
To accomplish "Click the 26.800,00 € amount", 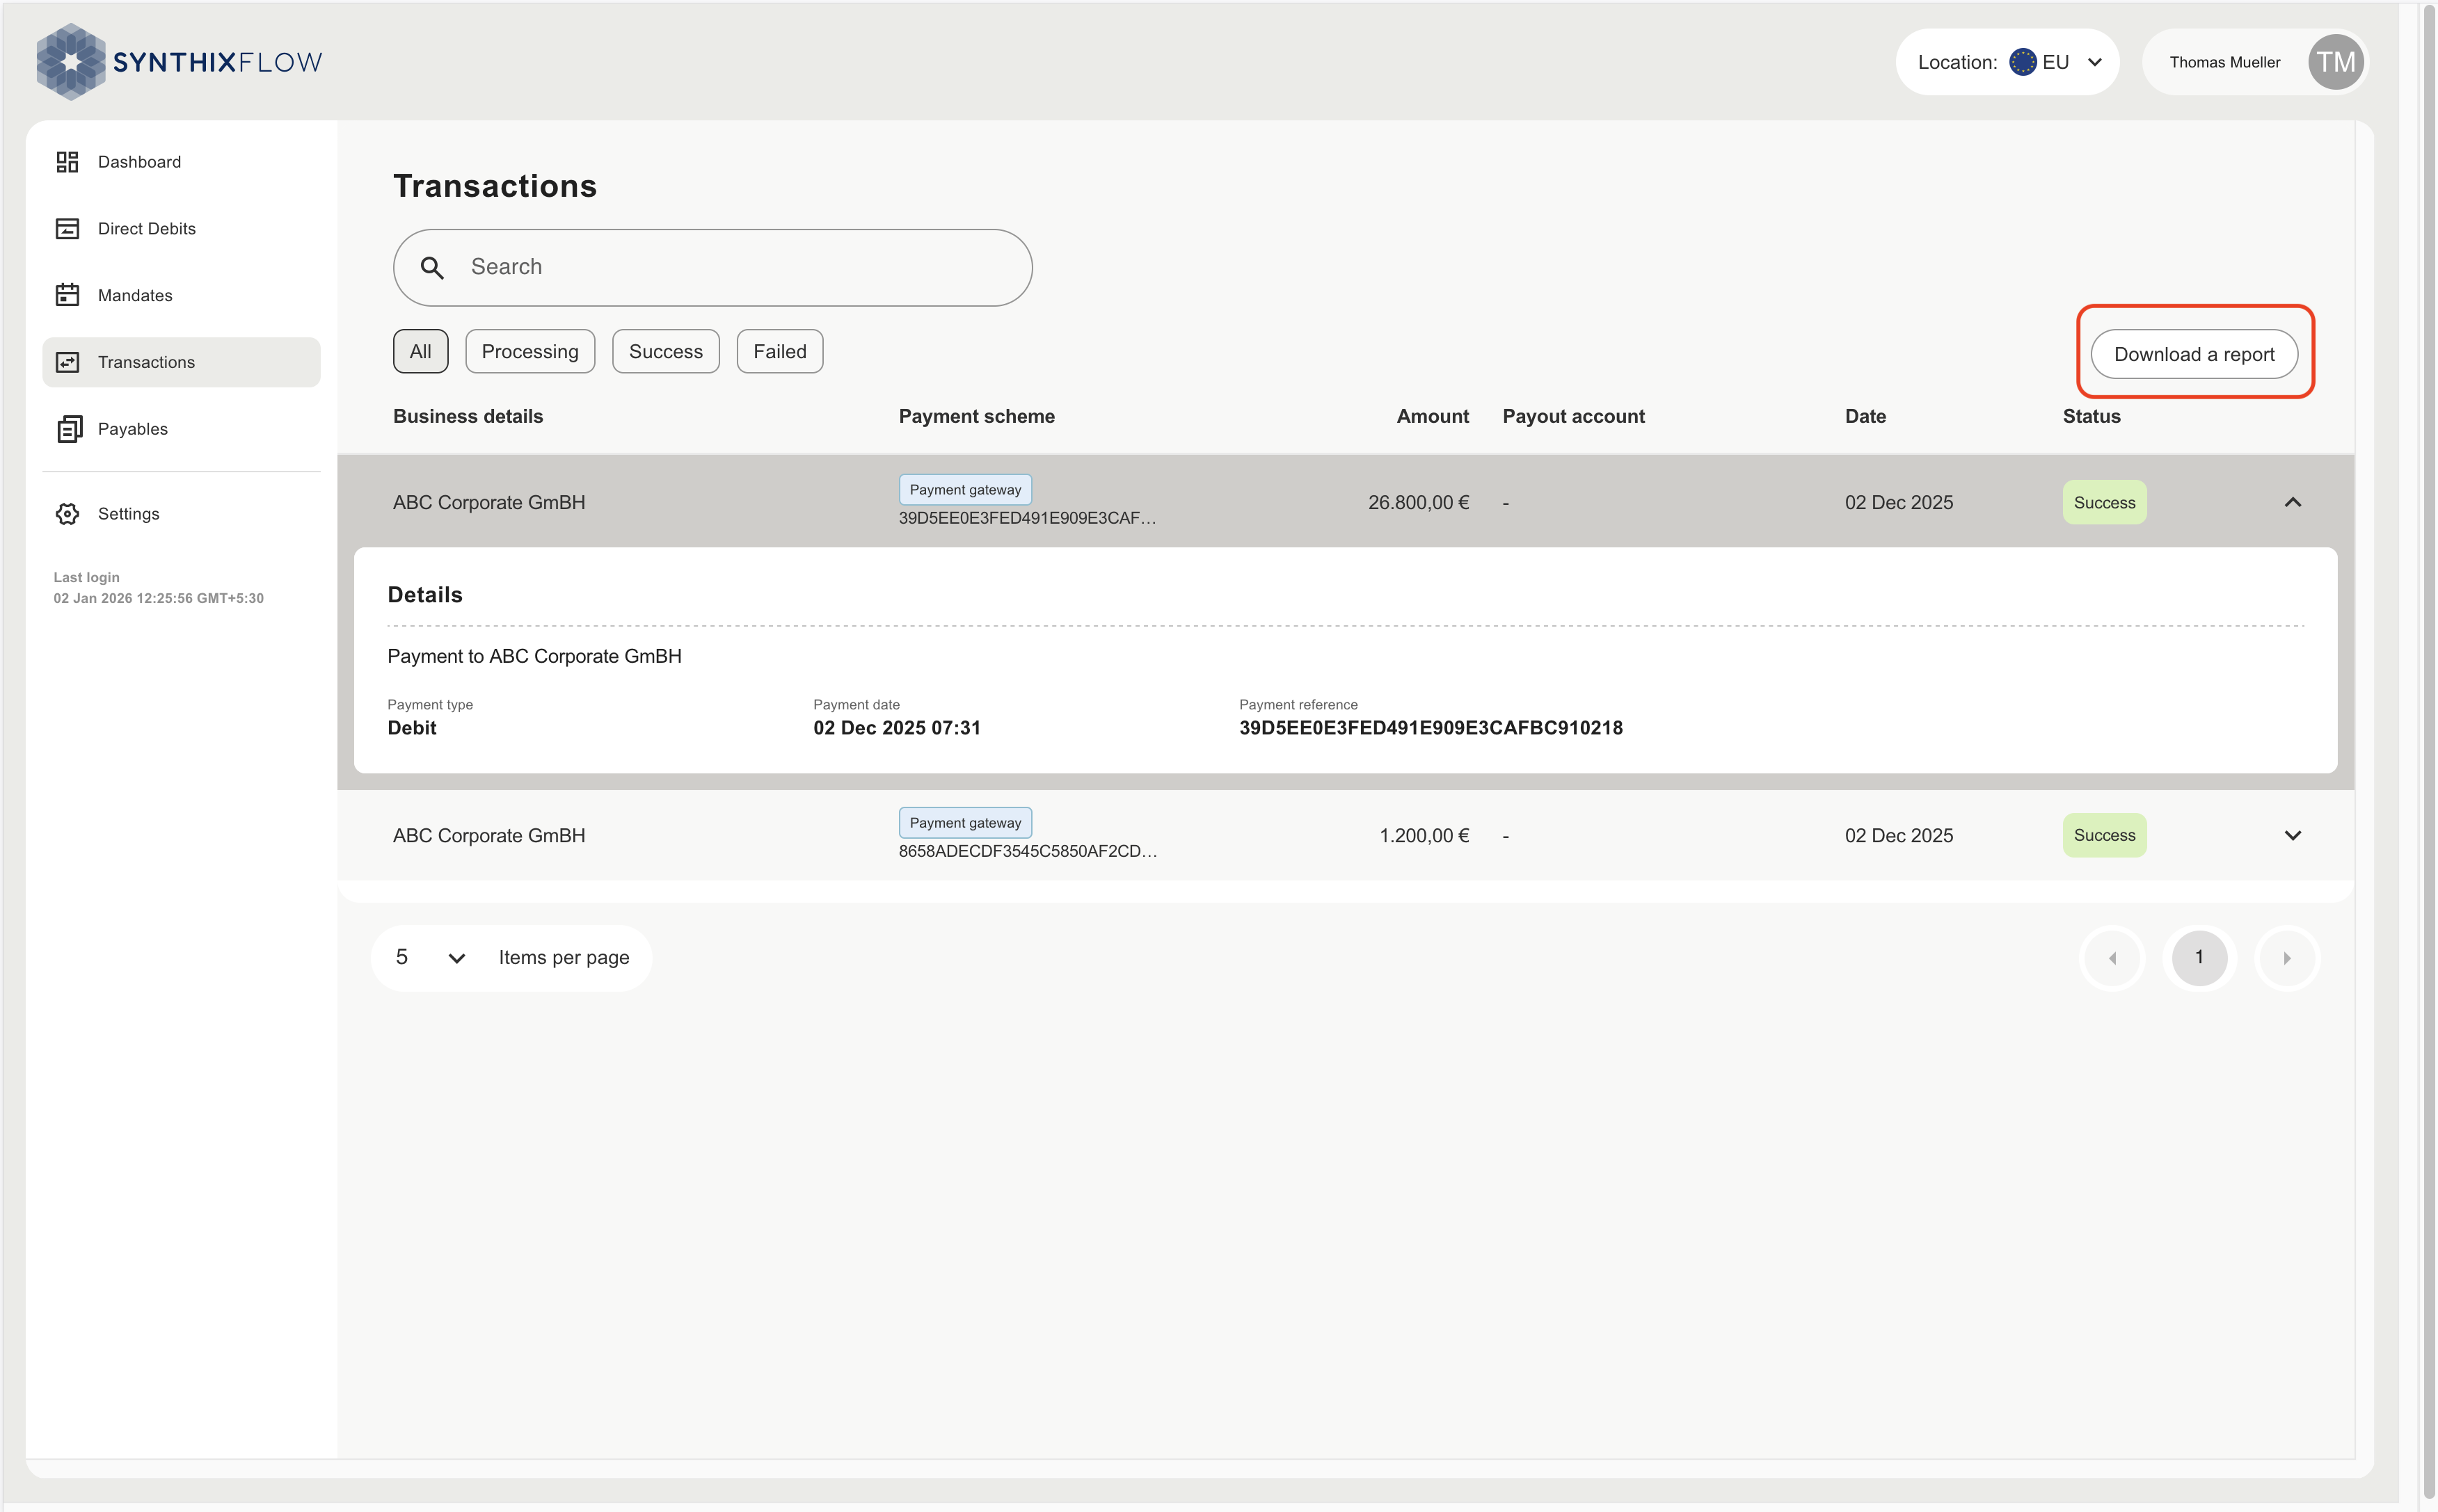I will tap(1417, 502).
